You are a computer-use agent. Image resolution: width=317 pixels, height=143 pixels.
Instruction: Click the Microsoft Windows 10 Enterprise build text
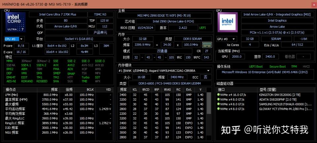[x=264, y=72]
